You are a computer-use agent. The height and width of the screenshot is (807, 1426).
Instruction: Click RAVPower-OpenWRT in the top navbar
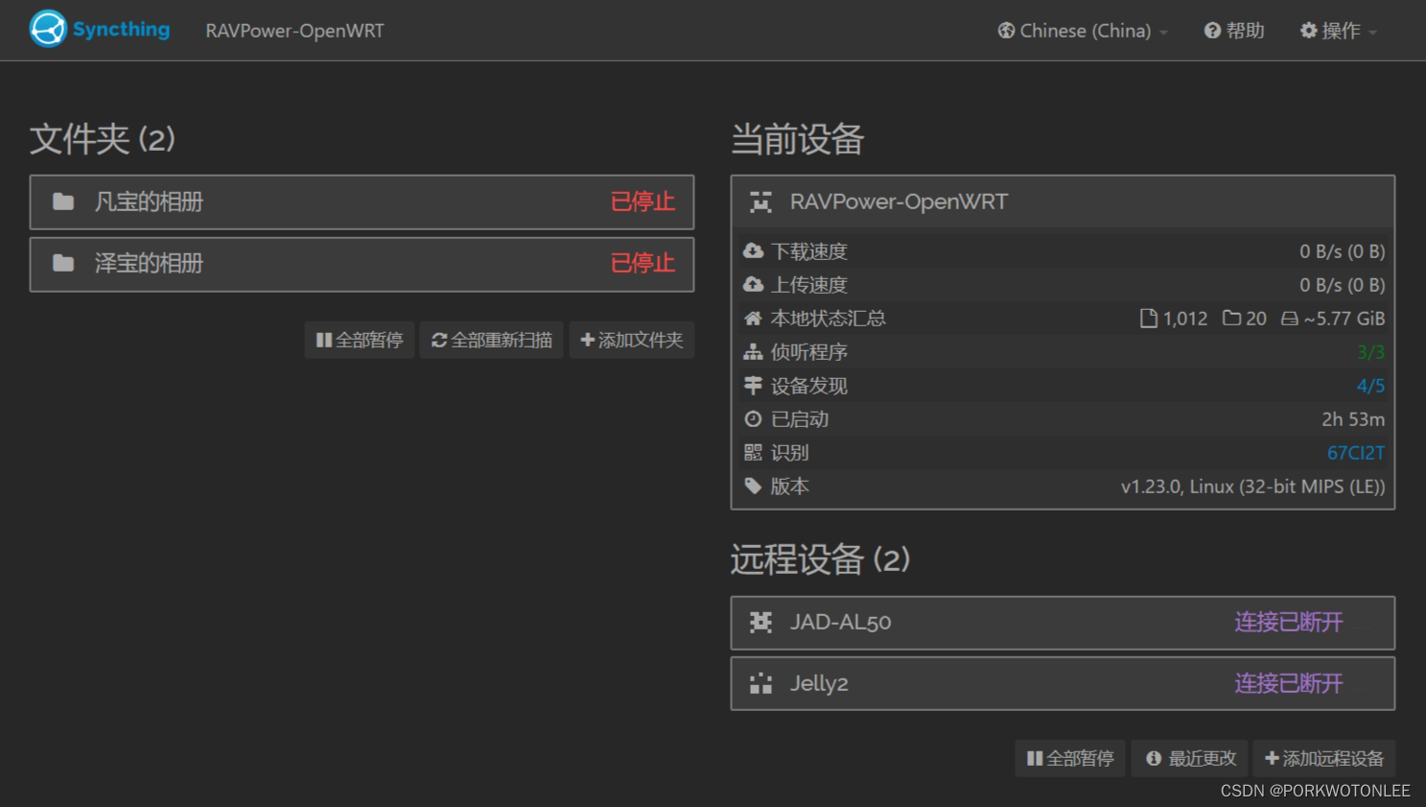[x=294, y=31]
